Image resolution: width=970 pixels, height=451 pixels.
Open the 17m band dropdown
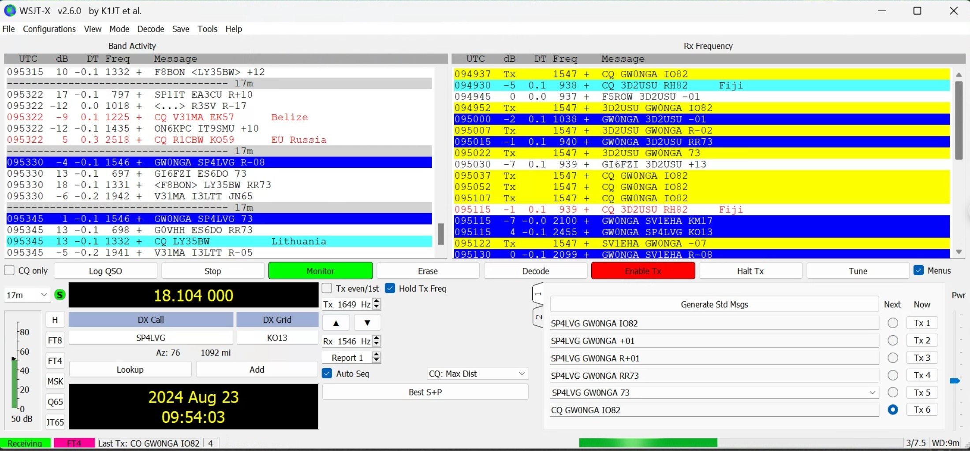coord(27,295)
